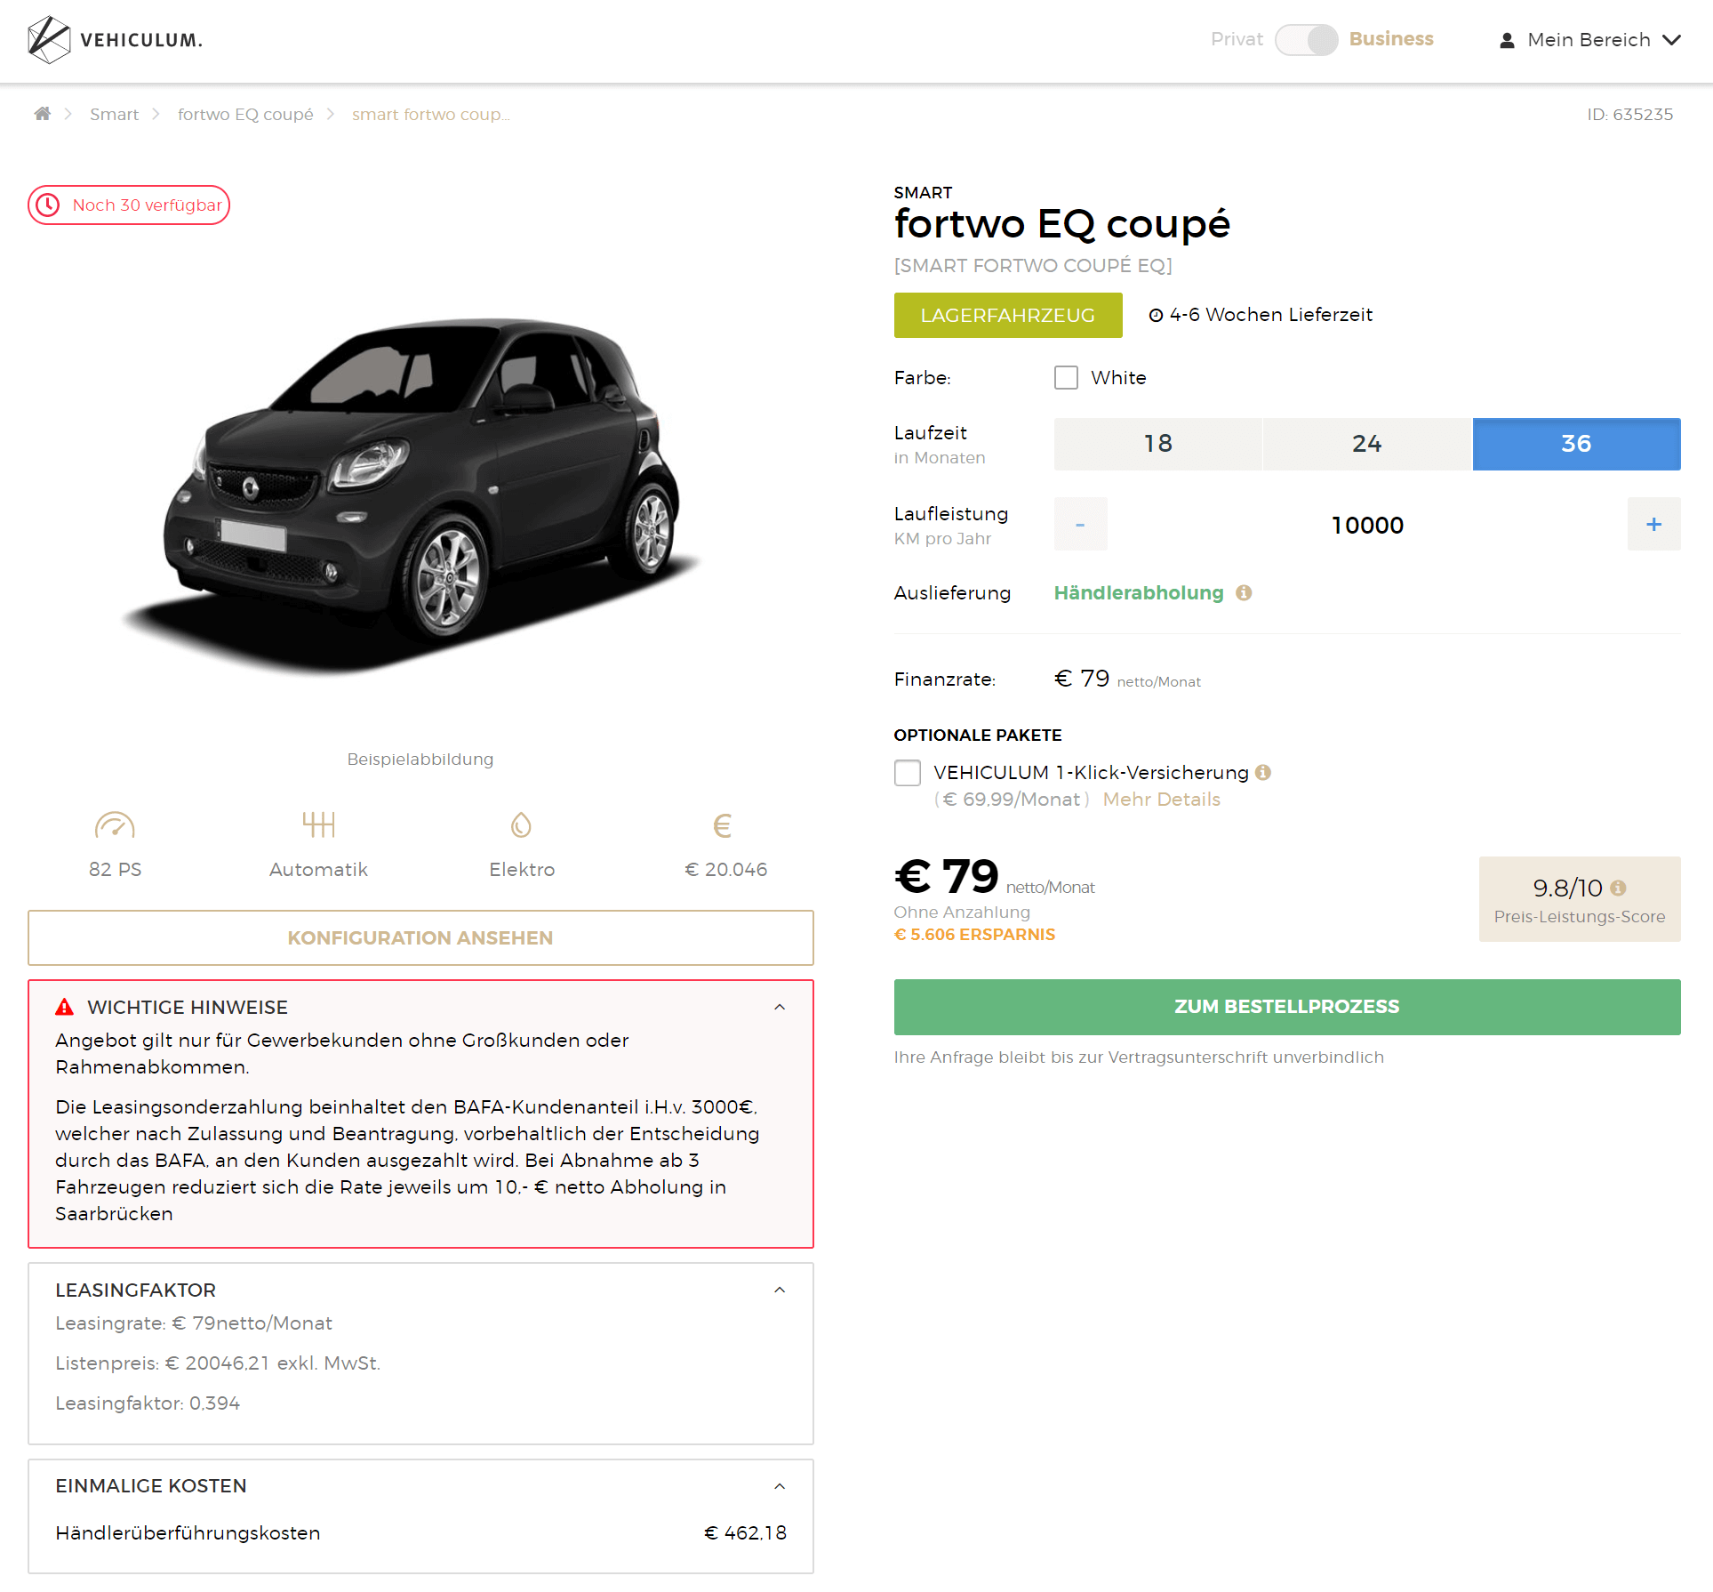Select 24 months Laufzeit
Viewport: 1713px width, 1592px height.
(x=1367, y=444)
